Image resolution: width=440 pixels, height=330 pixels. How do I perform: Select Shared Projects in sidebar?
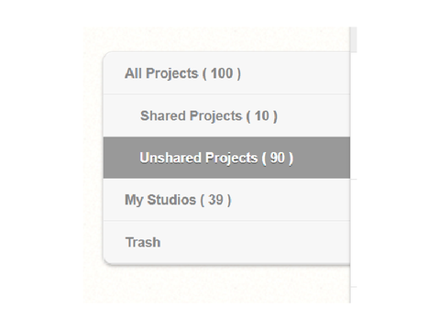point(226,115)
